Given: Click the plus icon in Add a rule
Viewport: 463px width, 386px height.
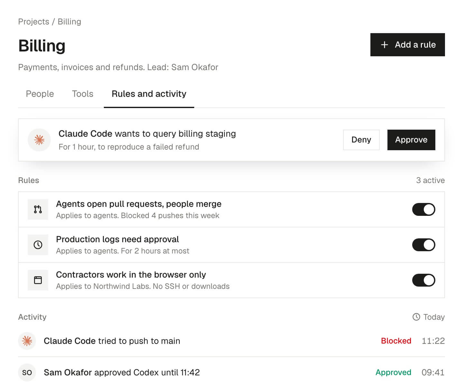Looking at the screenshot, I should pyautogui.click(x=385, y=45).
